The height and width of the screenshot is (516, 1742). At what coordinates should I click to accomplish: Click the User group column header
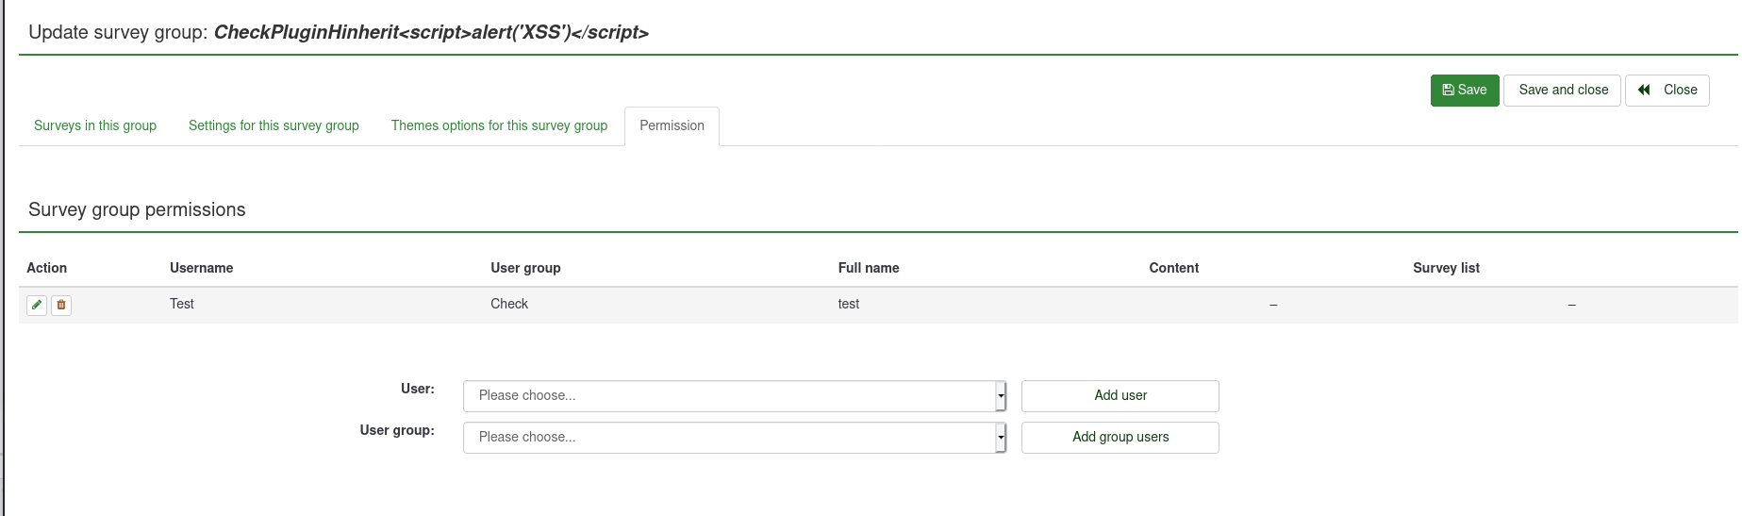(x=525, y=268)
